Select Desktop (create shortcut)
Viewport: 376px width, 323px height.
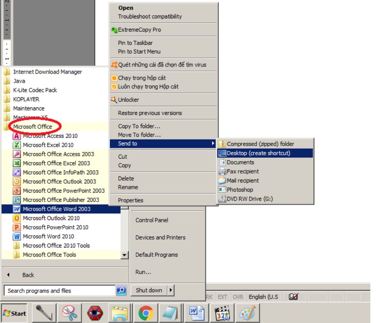pos(265,153)
